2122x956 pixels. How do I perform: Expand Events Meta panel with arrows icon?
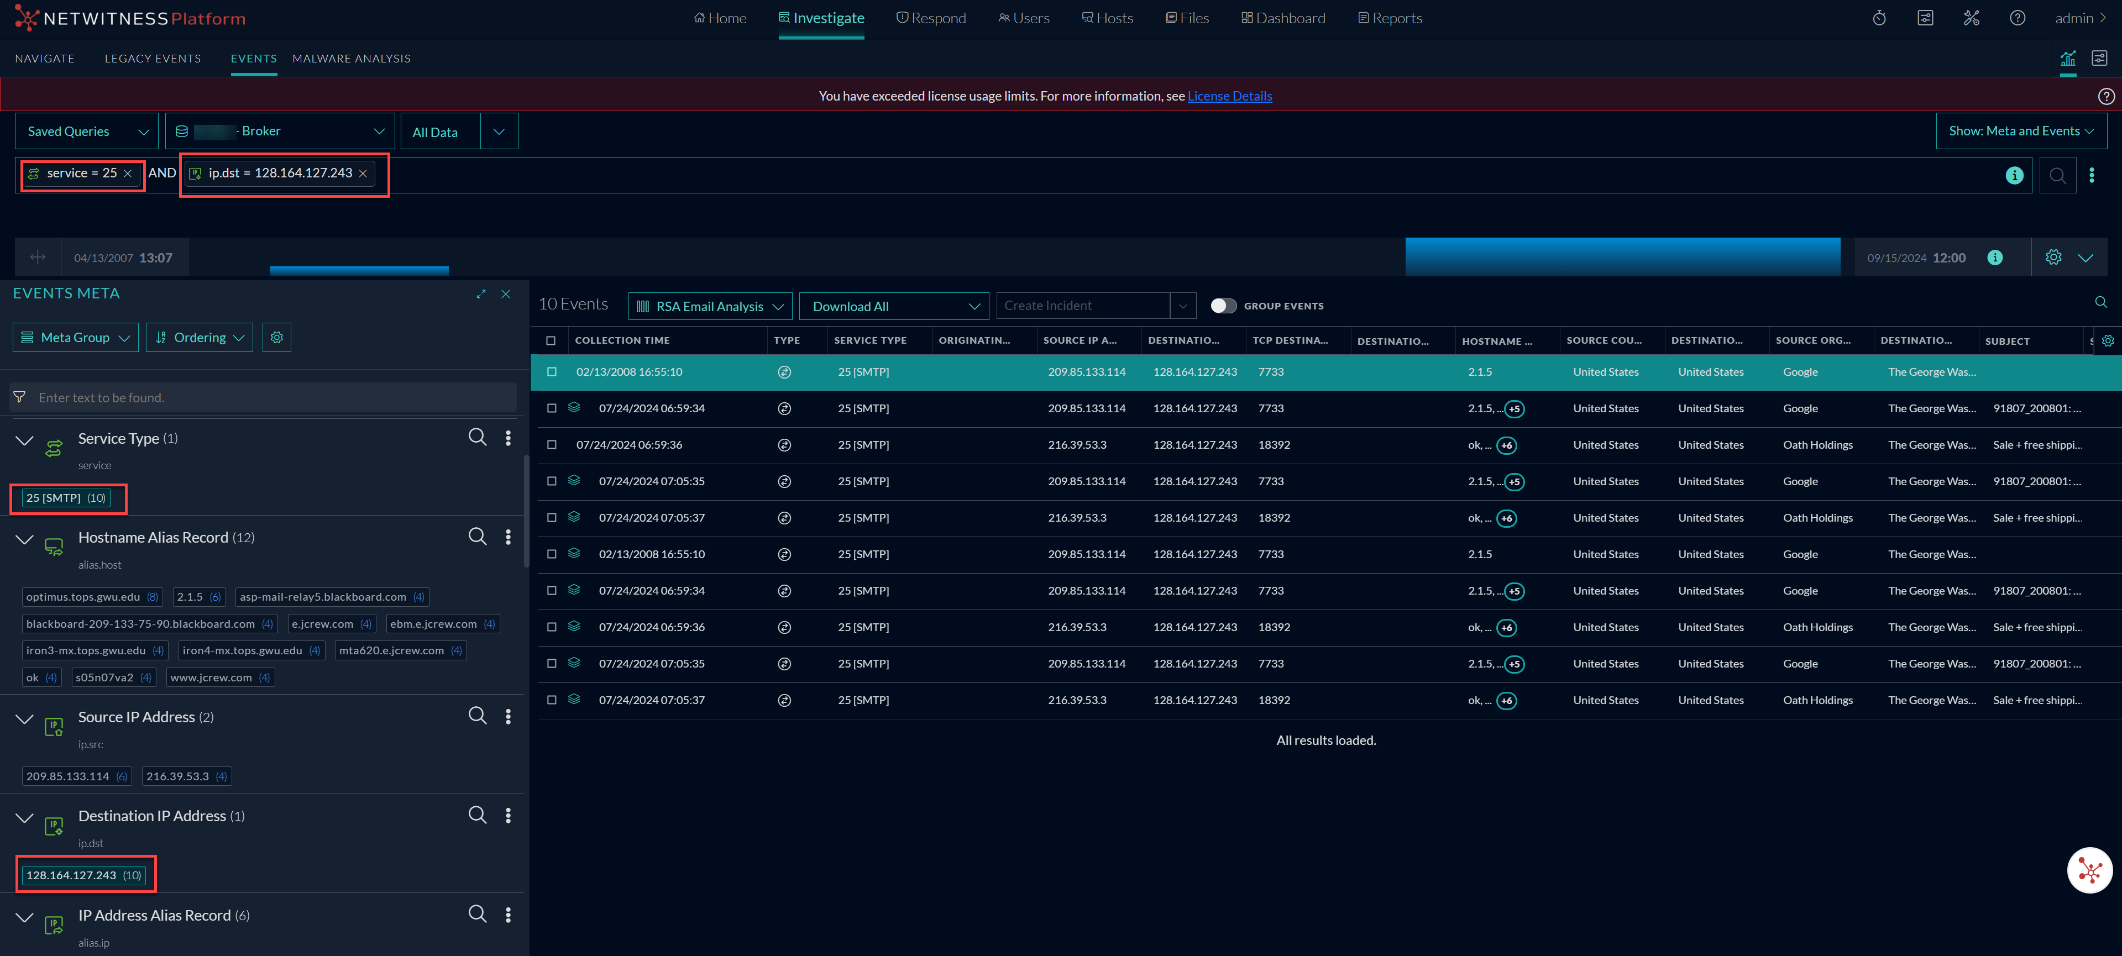(481, 294)
